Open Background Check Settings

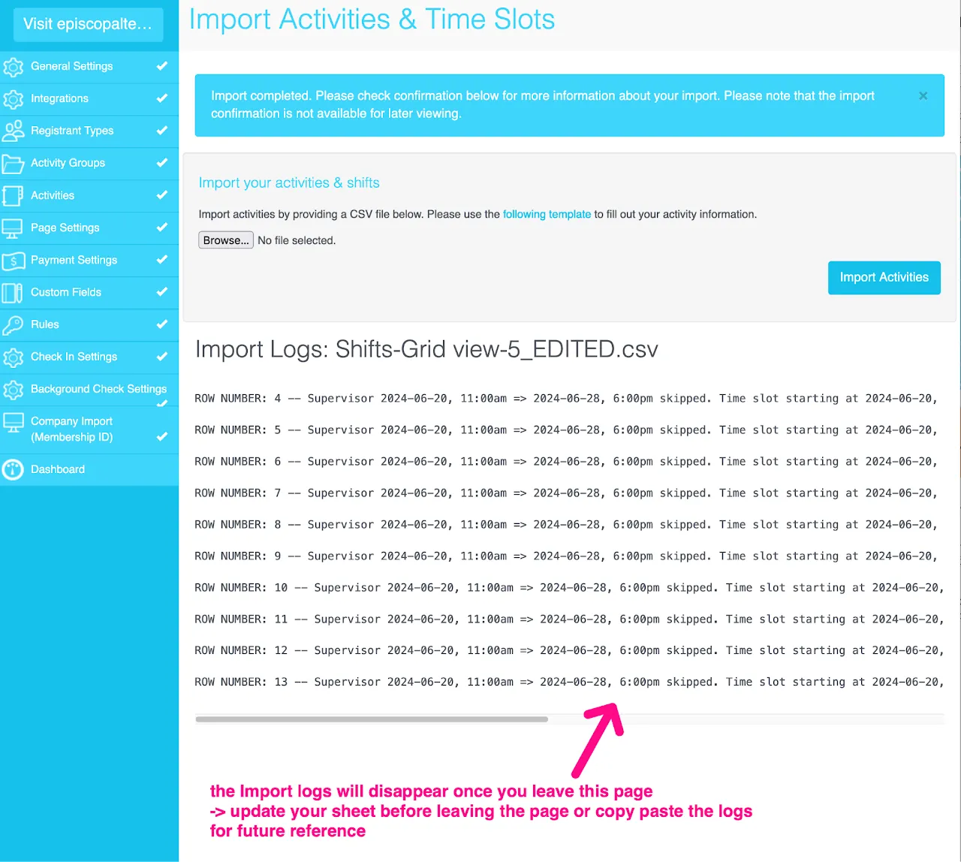coord(89,390)
